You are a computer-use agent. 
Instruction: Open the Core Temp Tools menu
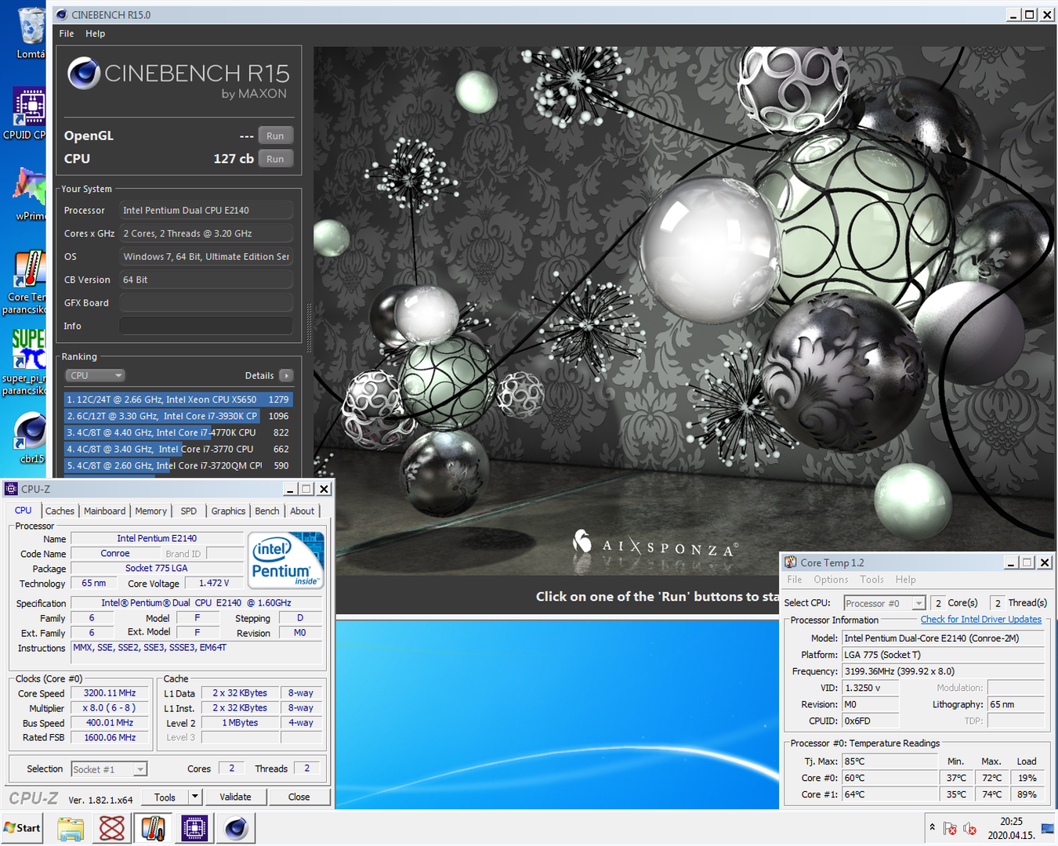(x=871, y=580)
